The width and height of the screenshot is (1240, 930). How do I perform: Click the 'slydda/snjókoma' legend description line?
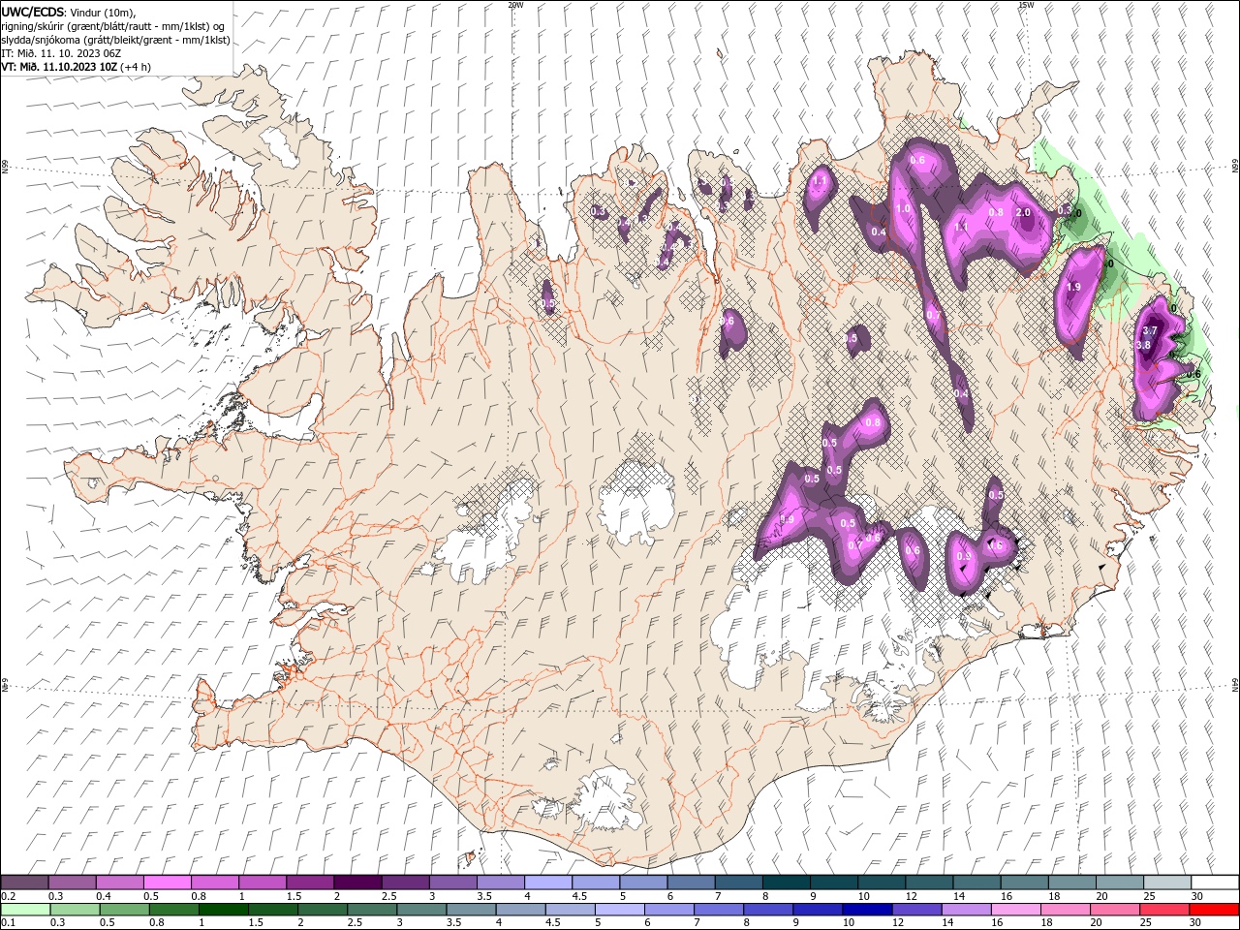(x=115, y=40)
